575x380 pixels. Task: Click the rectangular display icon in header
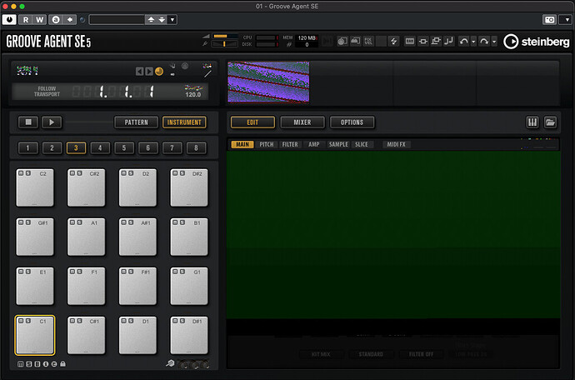tap(410, 41)
